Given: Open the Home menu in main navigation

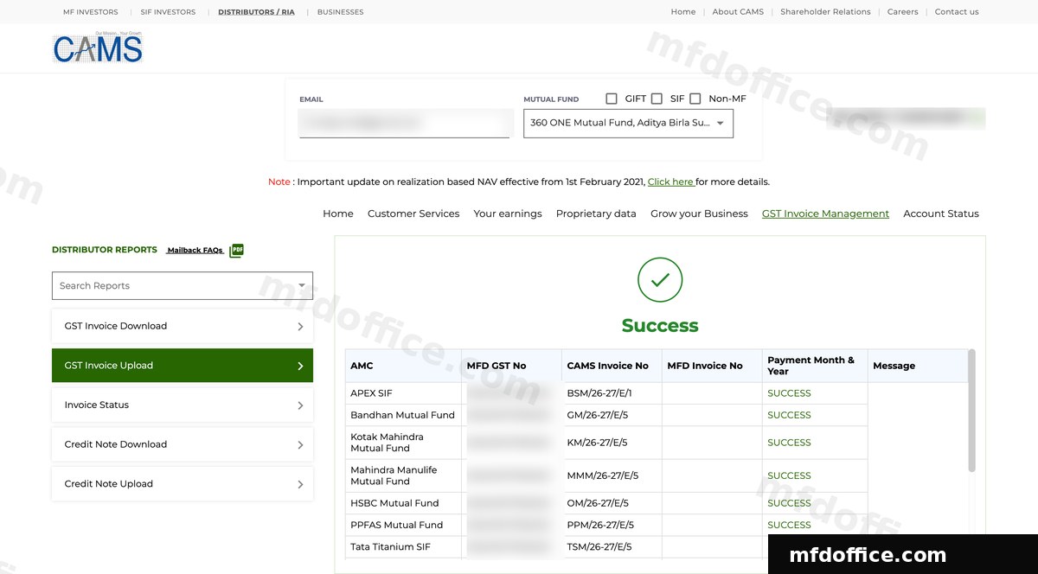Looking at the screenshot, I should coord(338,214).
